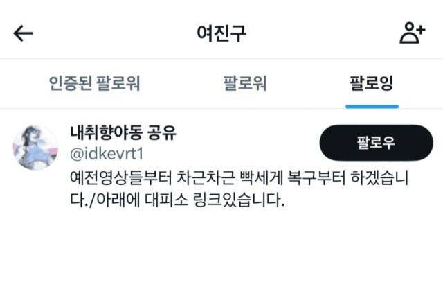
Task: Click the blue indicator under 팔로잉
Action: [372, 107]
